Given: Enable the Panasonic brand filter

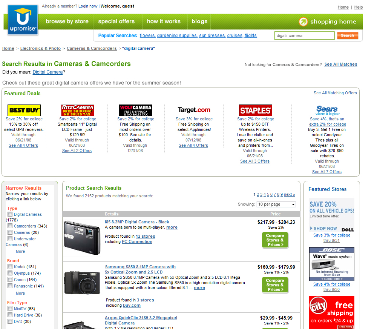Looking at the screenshot, I should (x=10, y=286).
